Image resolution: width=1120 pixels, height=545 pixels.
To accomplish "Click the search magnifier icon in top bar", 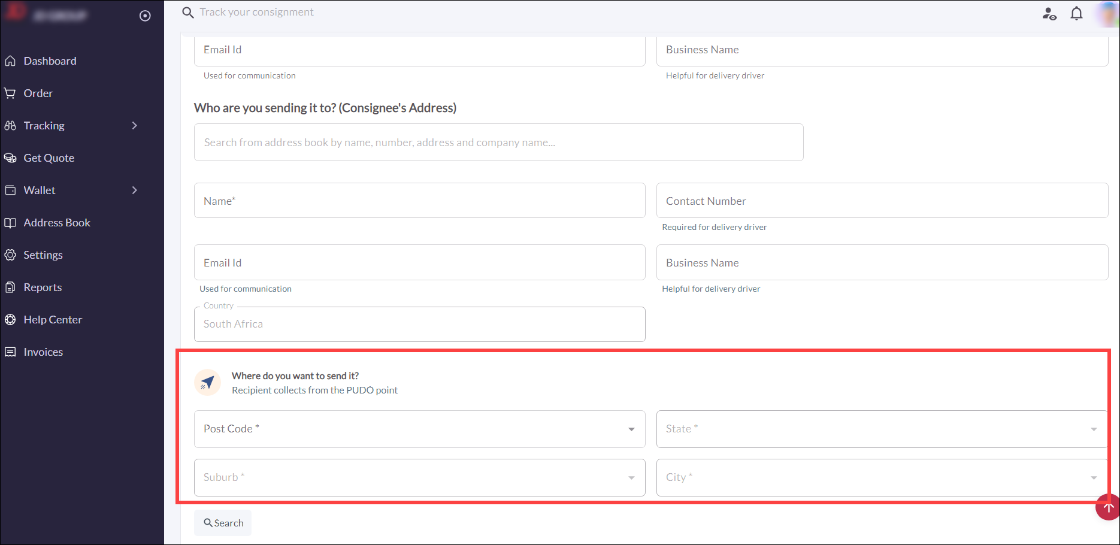I will 188,13.
